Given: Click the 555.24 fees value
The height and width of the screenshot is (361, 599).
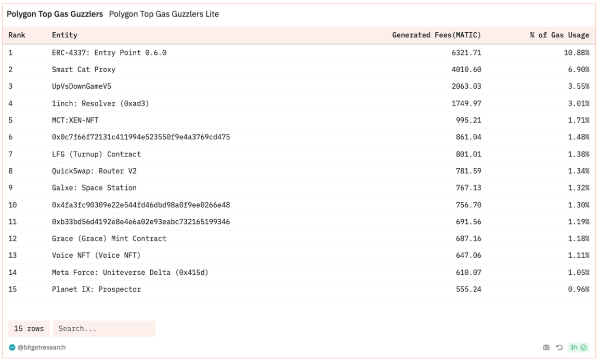Looking at the screenshot, I should (468, 289).
